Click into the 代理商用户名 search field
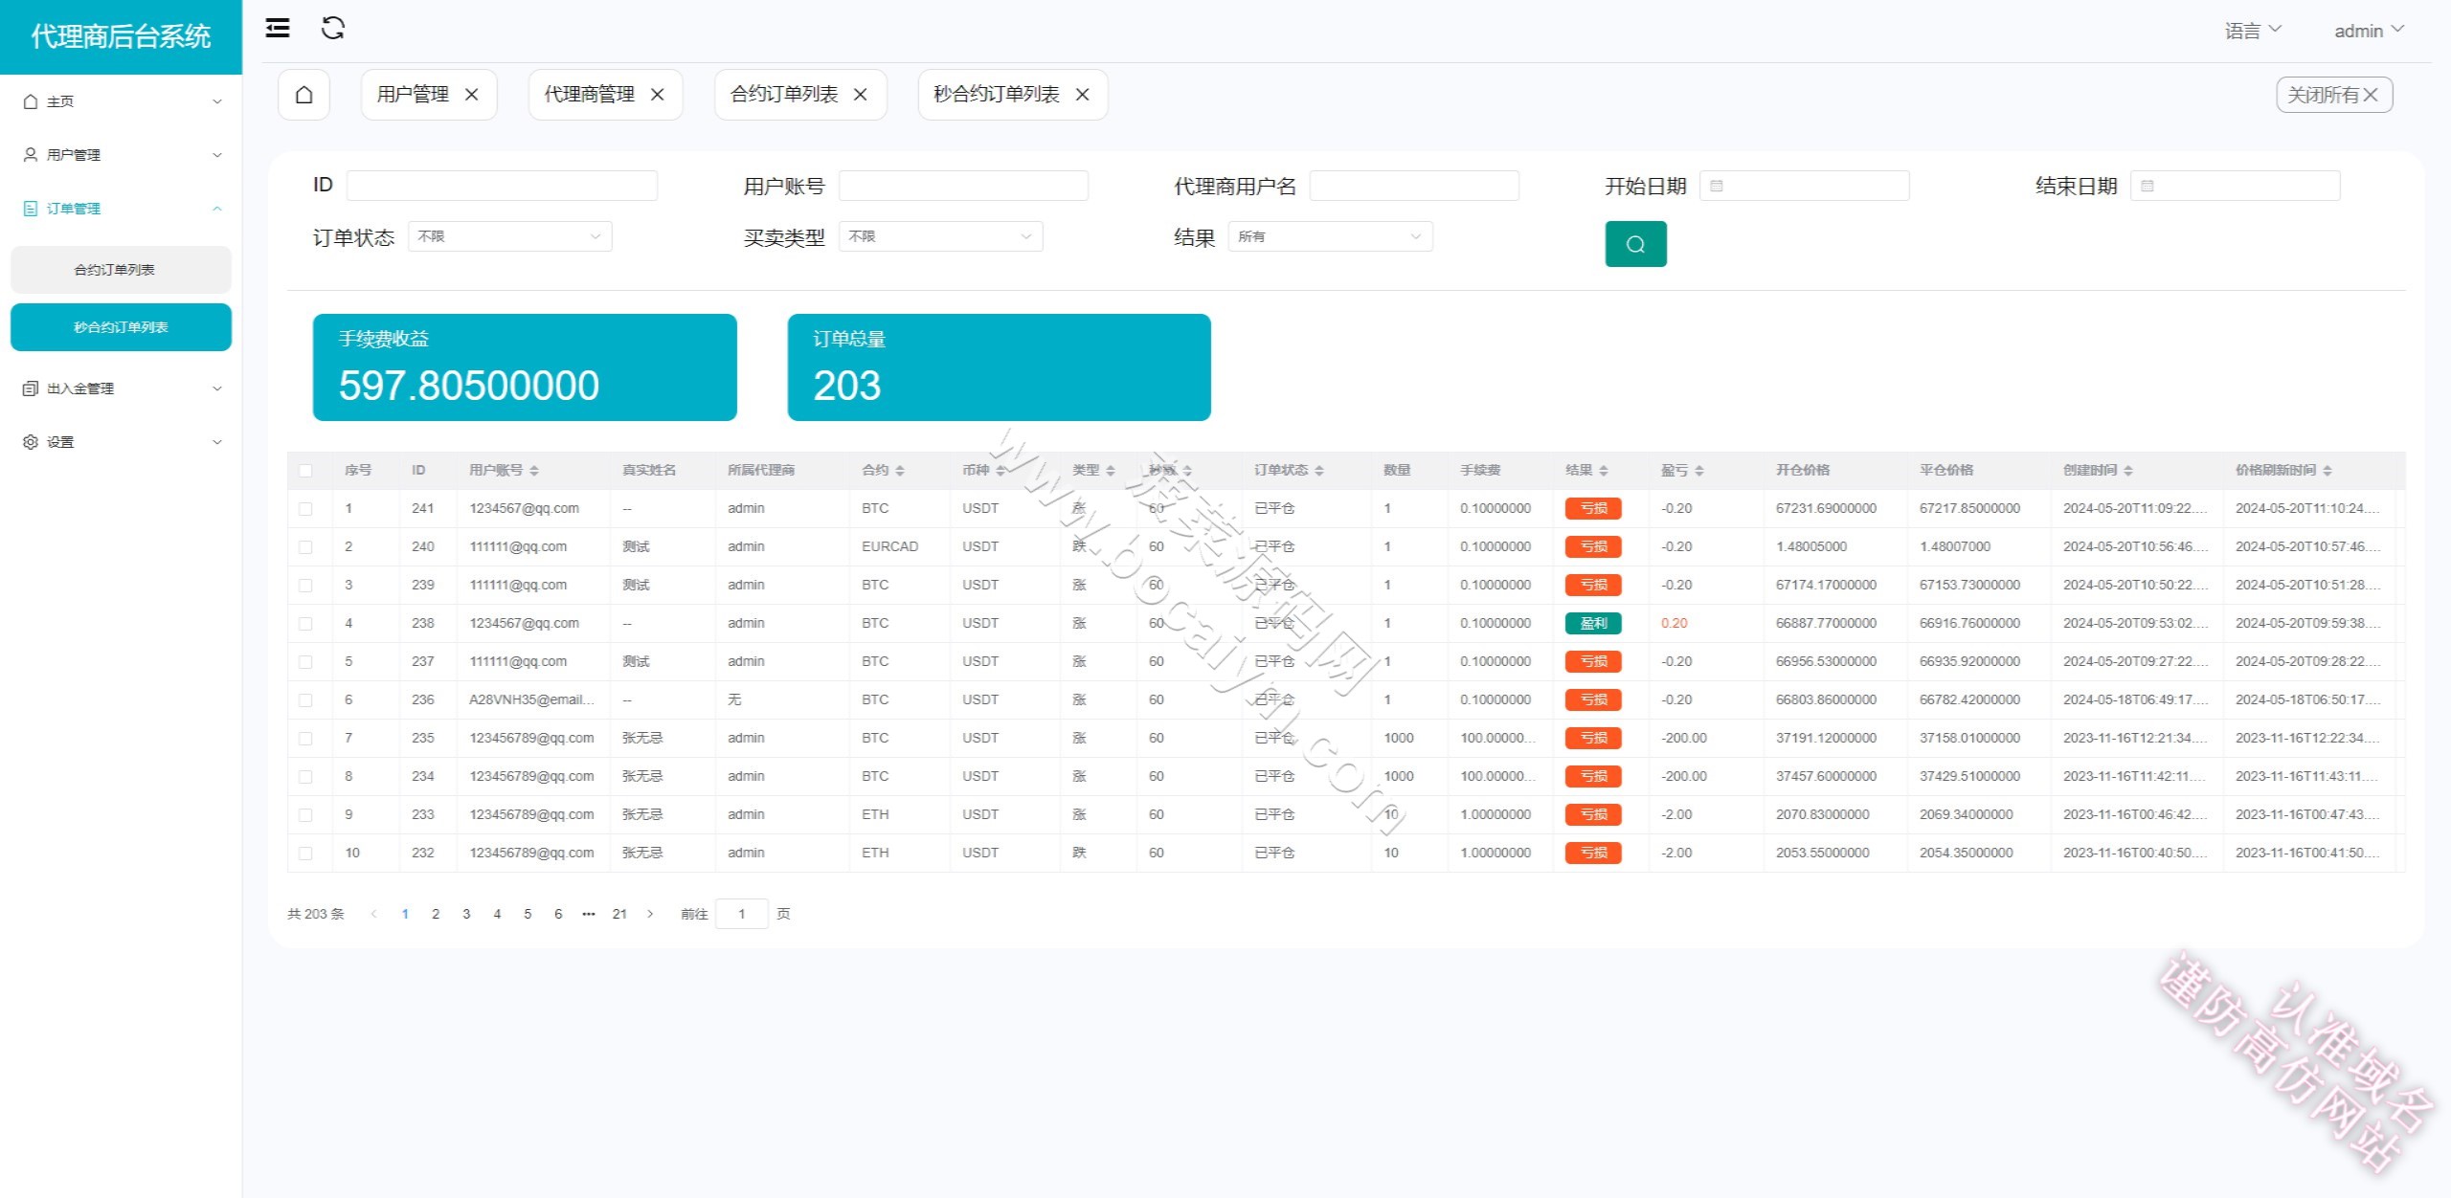2451x1198 pixels. click(1414, 186)
